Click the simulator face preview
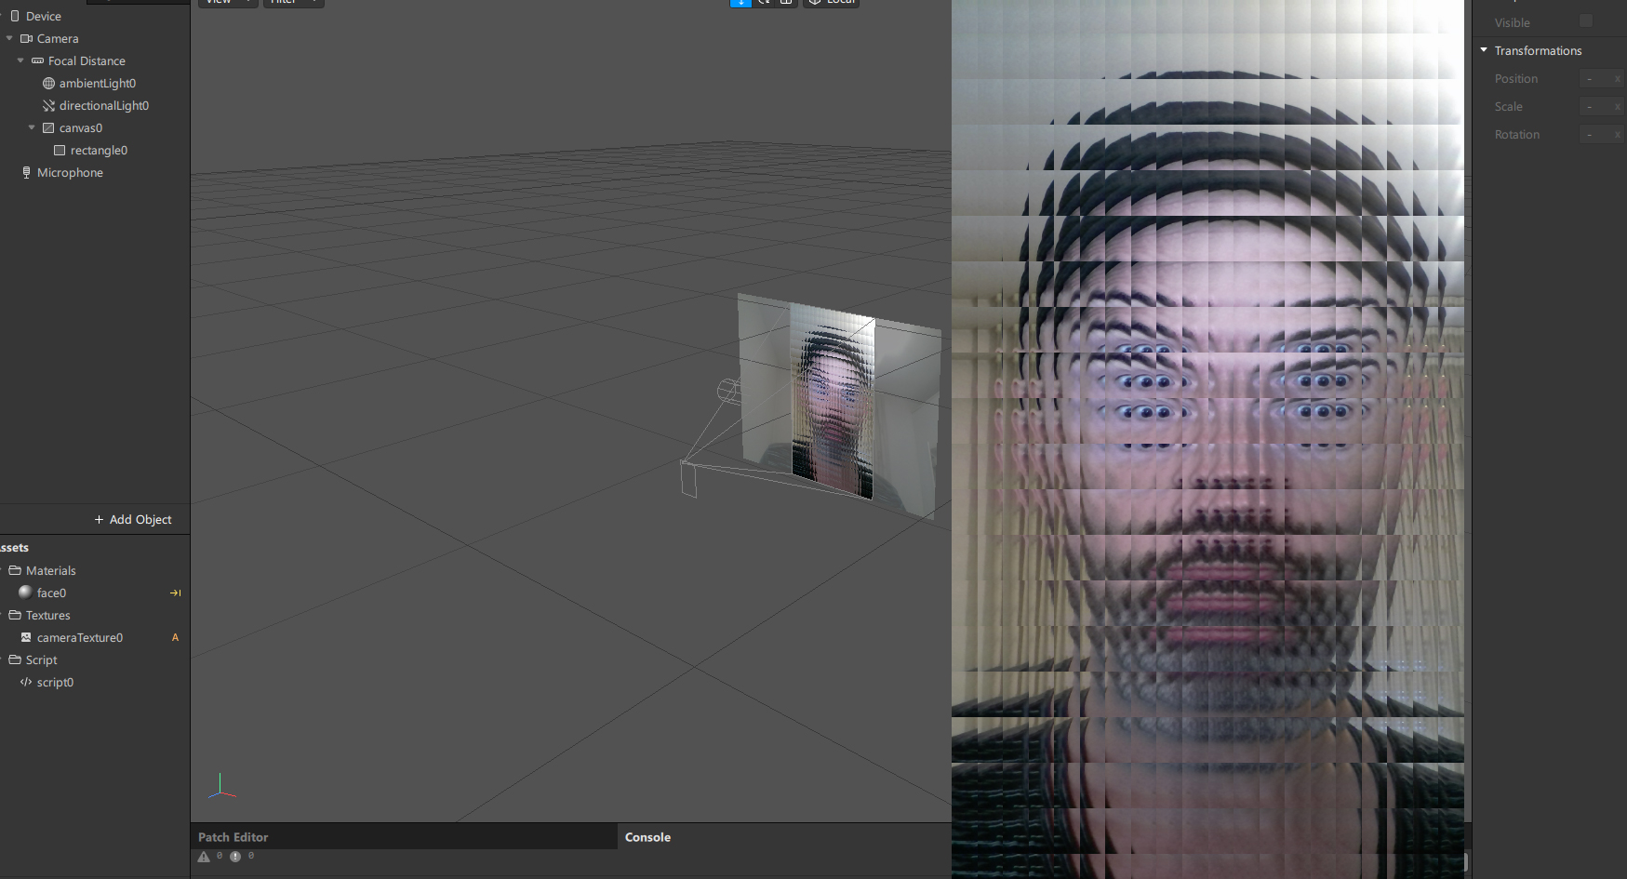This screenshot has width=1627, height=879. point(1207,439)
